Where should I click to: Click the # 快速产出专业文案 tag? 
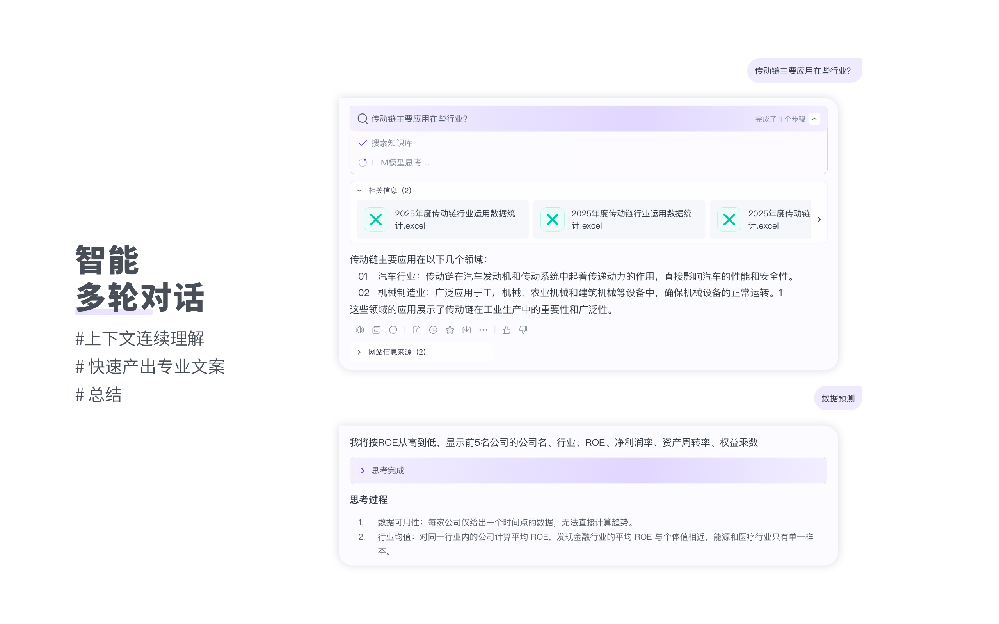point(150,367)
